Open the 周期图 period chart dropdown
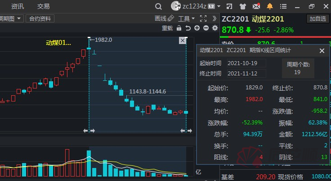The image size is (331, 181). (x=12, y=18)
